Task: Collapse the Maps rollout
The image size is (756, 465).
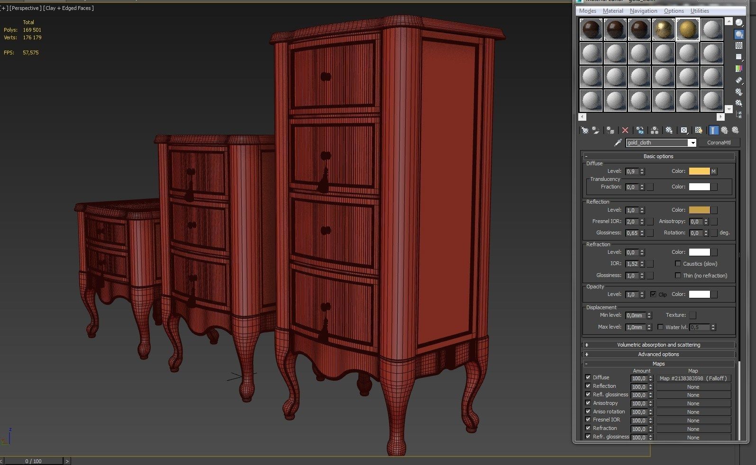Action: (658, 364)
